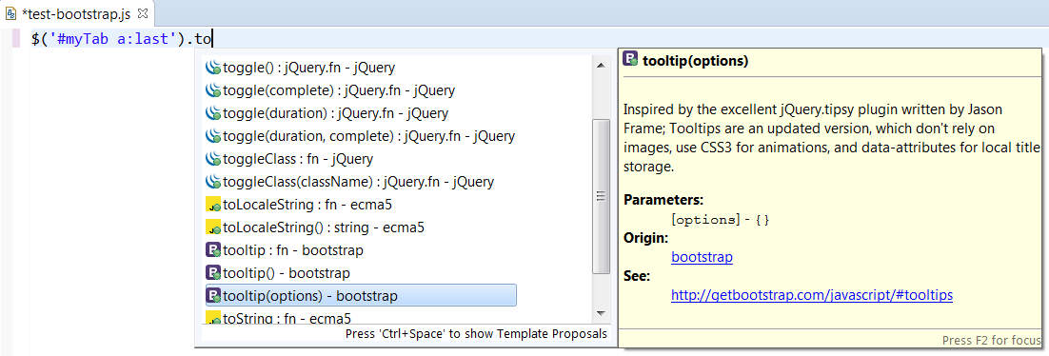This screenshot has width=1049, height=356.
Task: Click the '[options] - {}' parameter text
Action: point(720,219)
